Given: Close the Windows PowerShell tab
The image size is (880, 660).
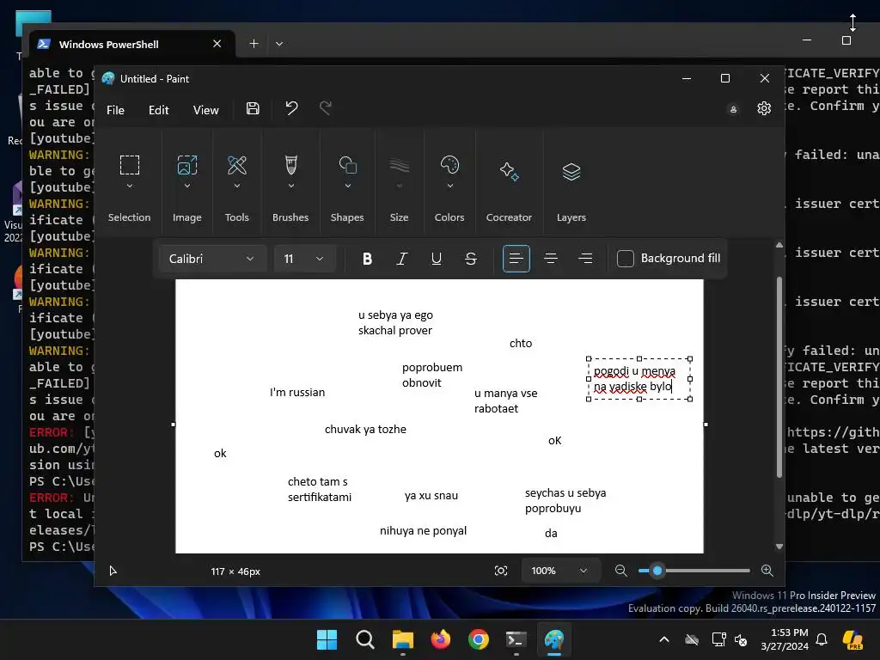Looking at the screenshot, I should point(217,44).
